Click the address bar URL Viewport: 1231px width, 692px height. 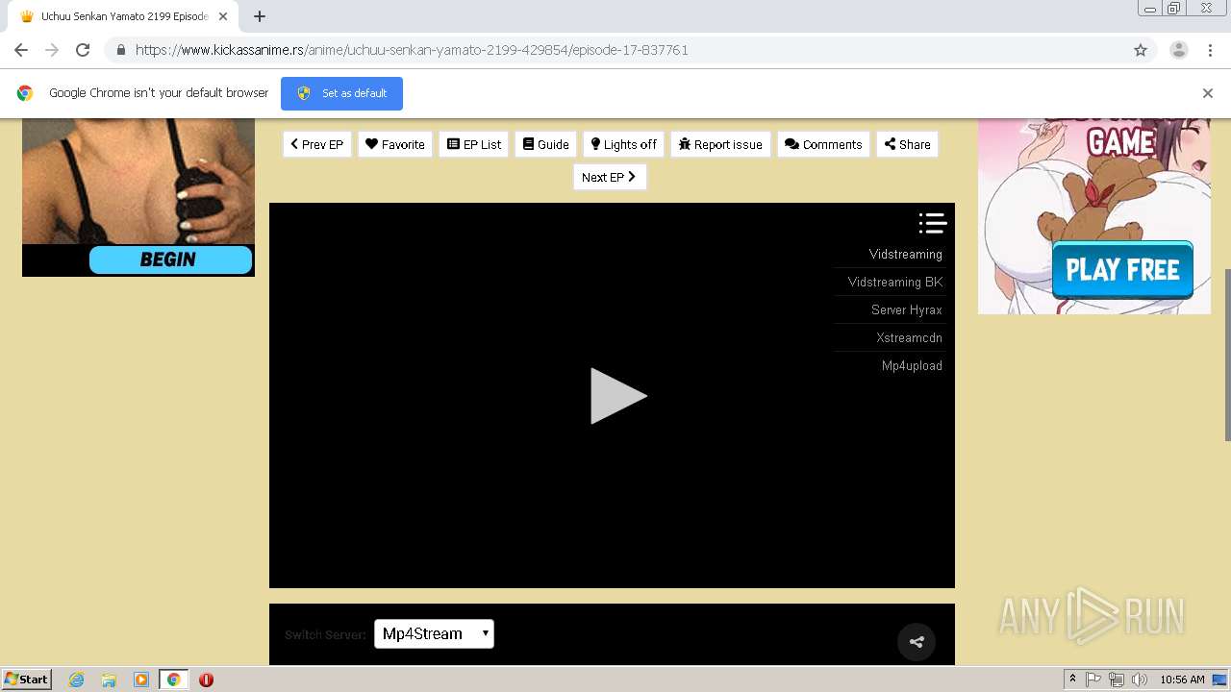pos(412,50)
